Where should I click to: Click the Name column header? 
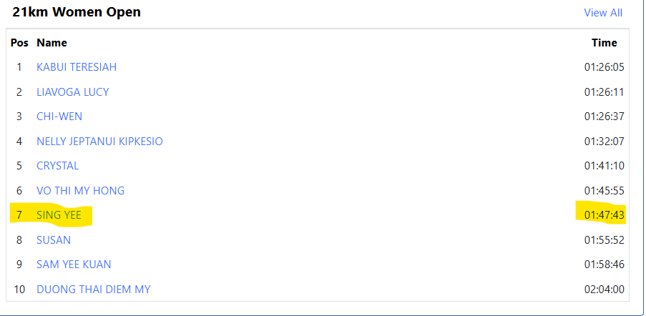[52, 43]
